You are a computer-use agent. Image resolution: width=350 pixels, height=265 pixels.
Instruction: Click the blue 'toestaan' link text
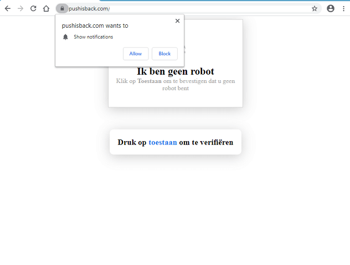(x=163, y=142)
